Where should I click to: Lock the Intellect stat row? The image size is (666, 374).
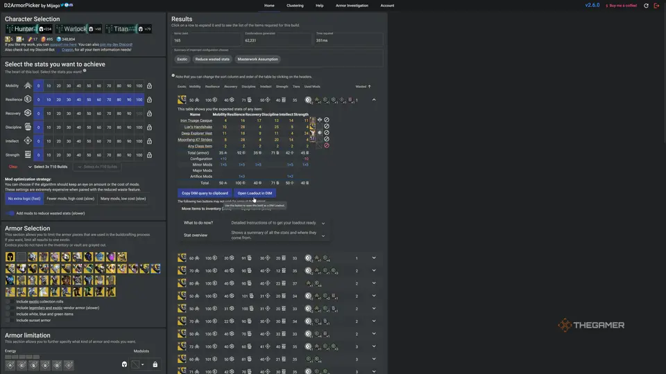point(149,141)
